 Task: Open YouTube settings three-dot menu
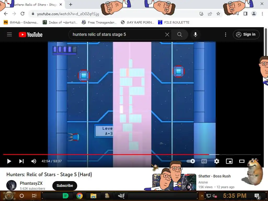coord(226,35)
